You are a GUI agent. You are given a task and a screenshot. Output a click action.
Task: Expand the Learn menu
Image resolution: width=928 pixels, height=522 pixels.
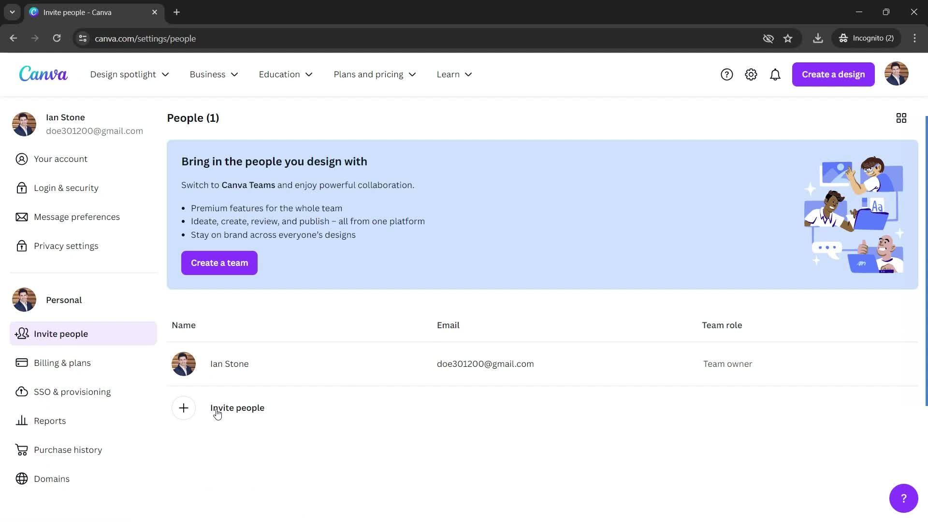tap(454, 74)
